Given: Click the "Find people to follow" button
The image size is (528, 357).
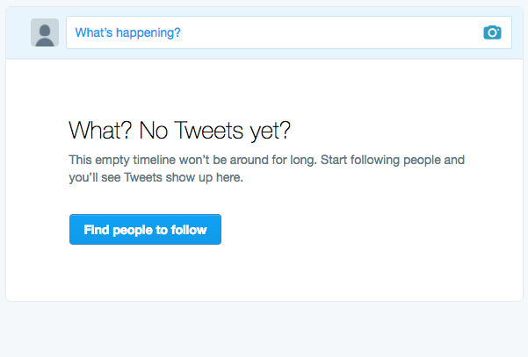Looking at the screenshot, I should click(x=145, y=229).
